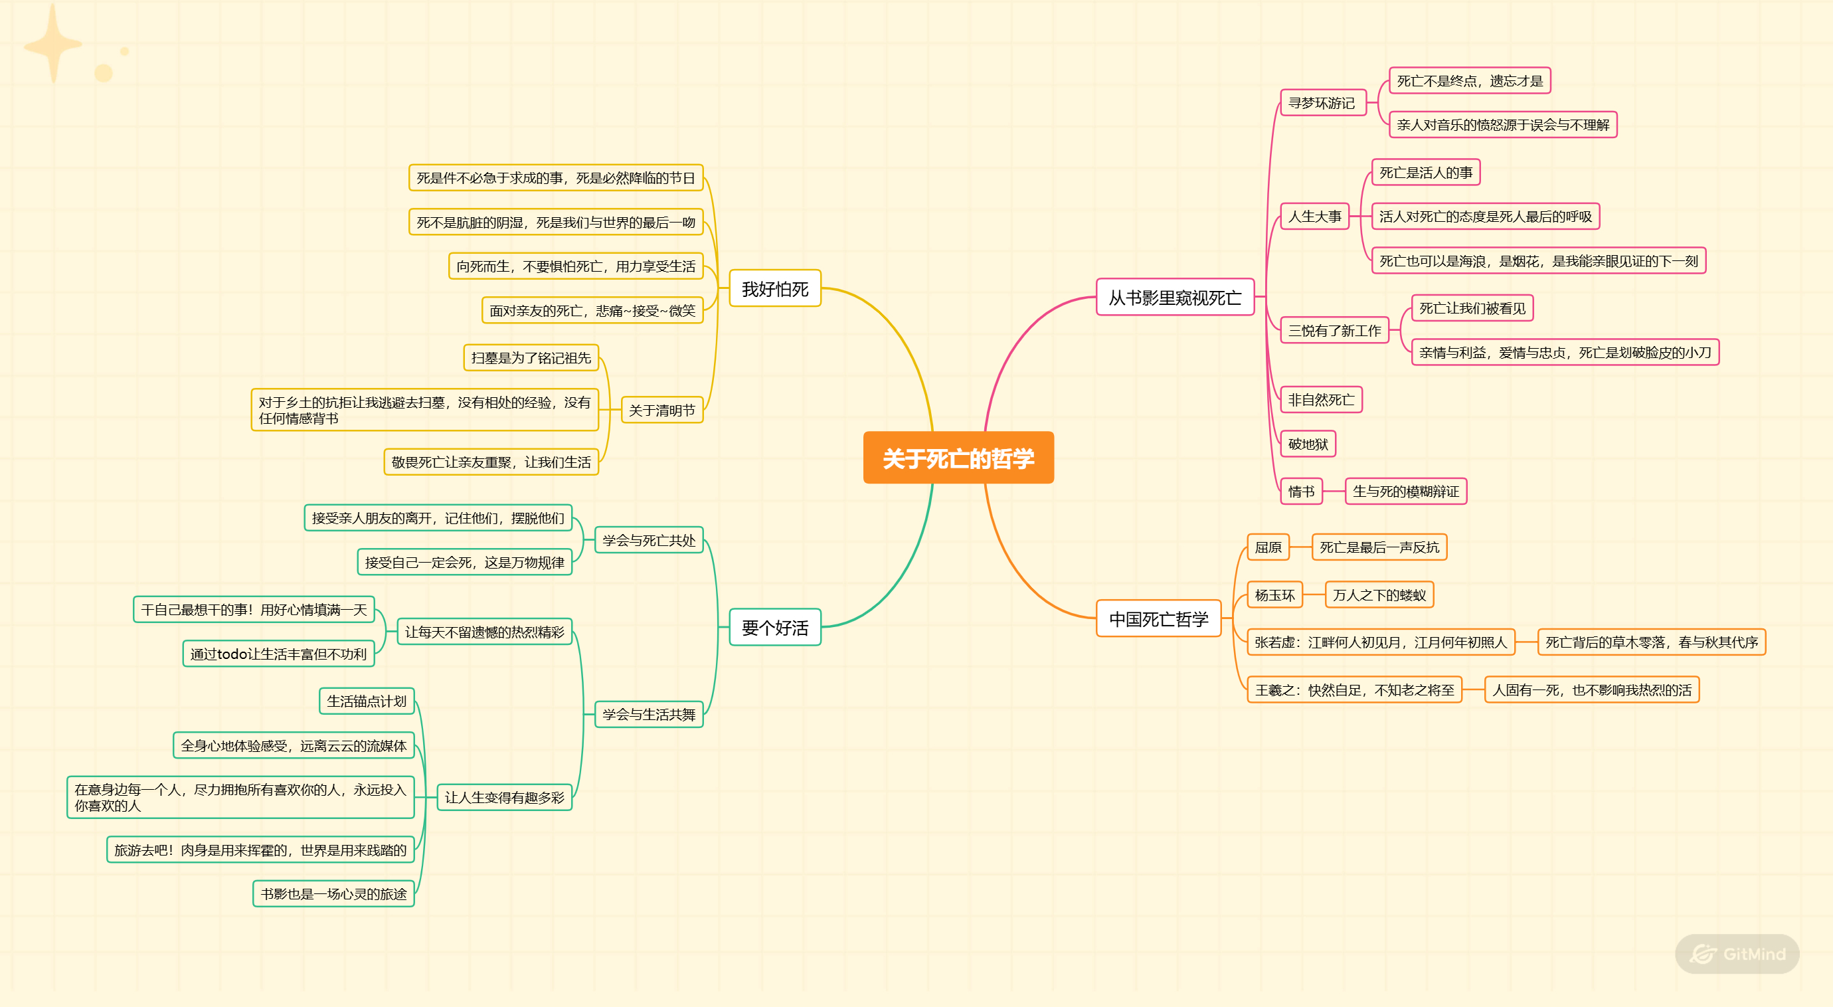Click the GitMind watermark logo
Image resolution: width=1833 pixels, height=1007 pixels.
[x=1737, y=954]
